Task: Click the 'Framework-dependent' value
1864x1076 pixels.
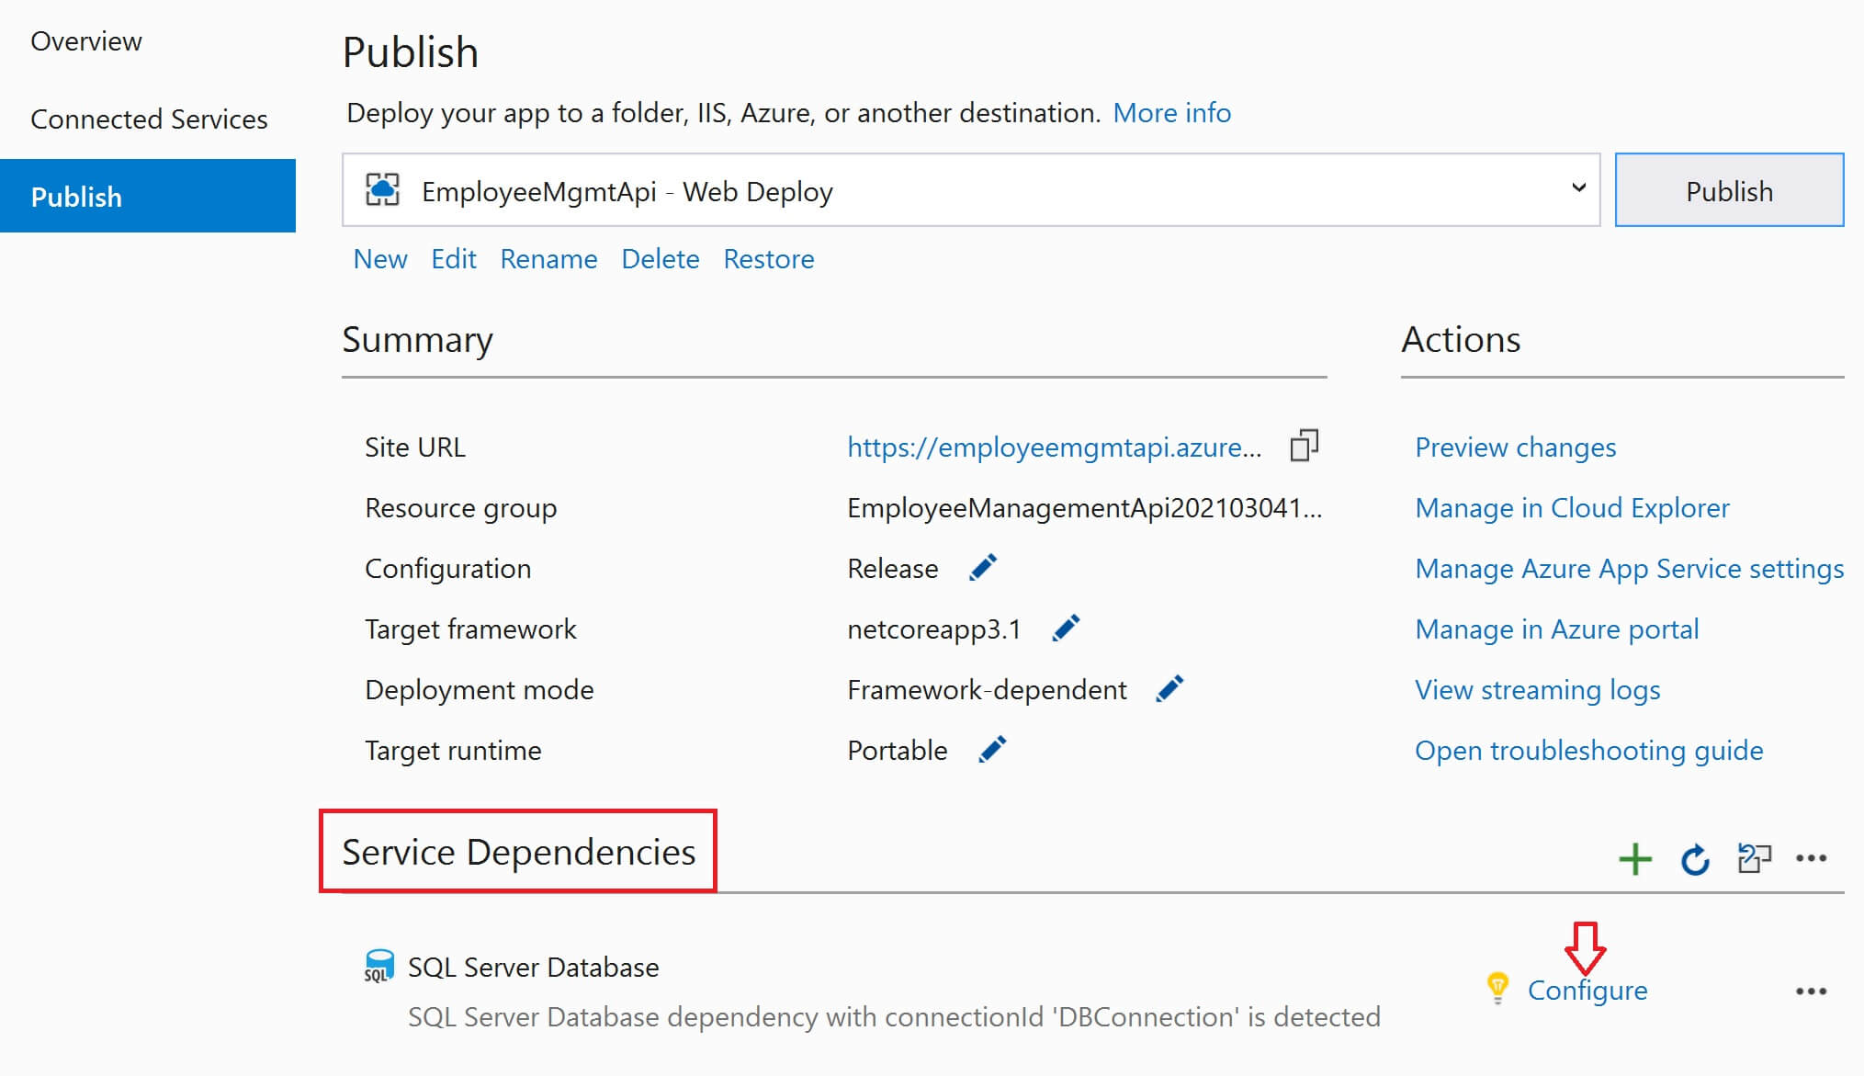Action: point(987,690)
